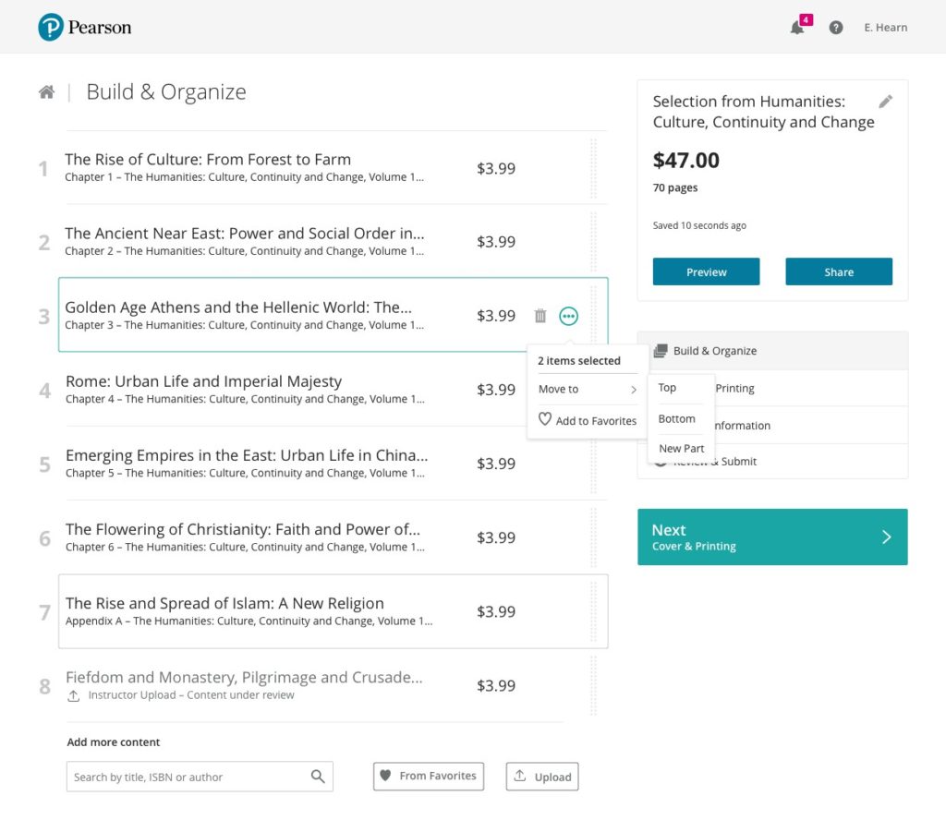Choose Add to Favorites in the popup
The width and height of the screenshot is (946, 820).
(587, 420)
